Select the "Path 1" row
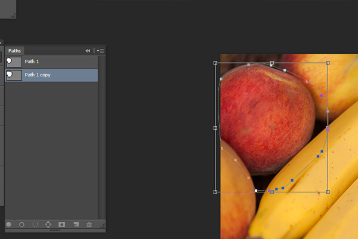358x239 pixels. pos(51,62)
